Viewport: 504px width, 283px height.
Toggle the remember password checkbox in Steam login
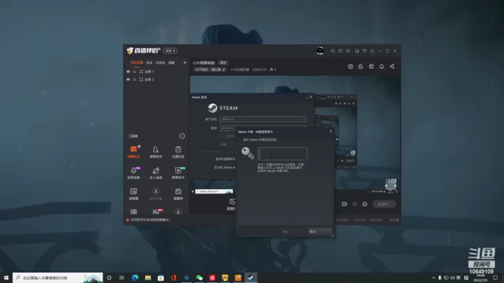[x=222, y=136]
